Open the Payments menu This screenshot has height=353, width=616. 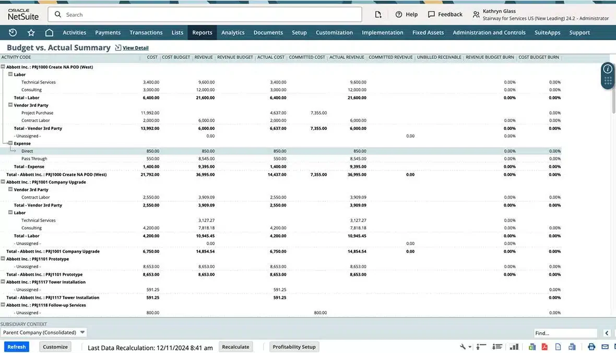click(108, 32)
